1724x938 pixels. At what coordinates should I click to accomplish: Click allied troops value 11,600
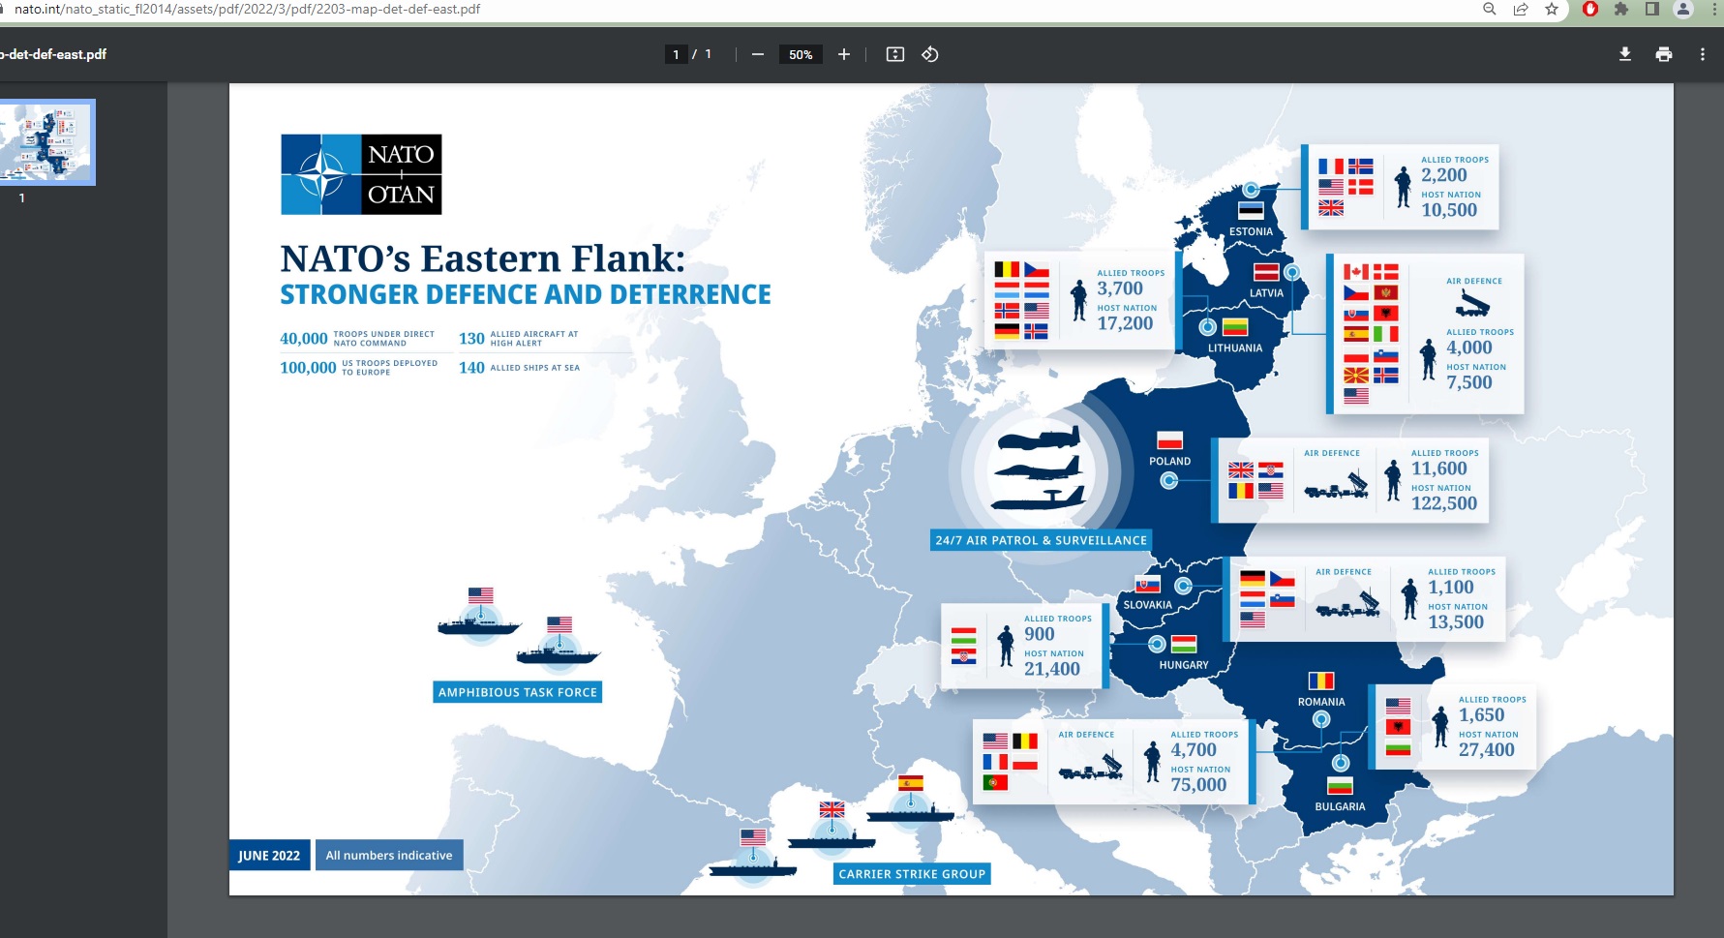click(x=1439, y=469)
